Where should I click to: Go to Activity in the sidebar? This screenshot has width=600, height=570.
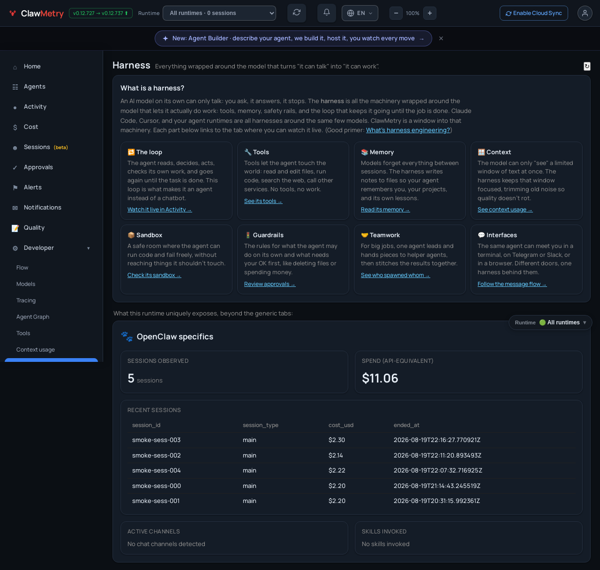[x=35, y=107]
